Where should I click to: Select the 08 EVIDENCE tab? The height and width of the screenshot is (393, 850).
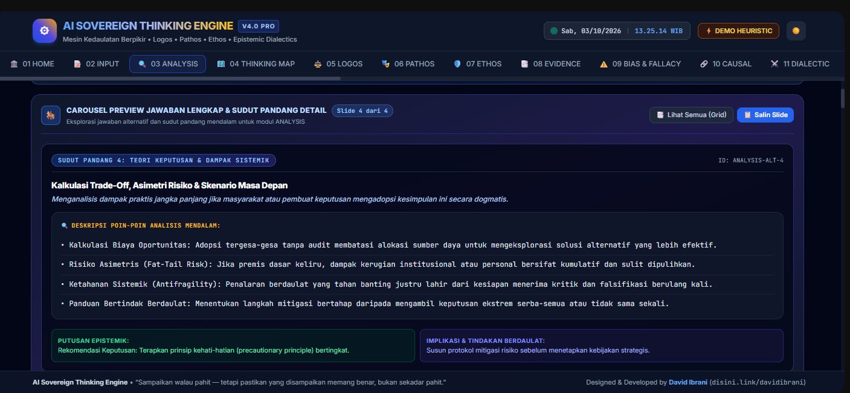(x=551, y=64)
